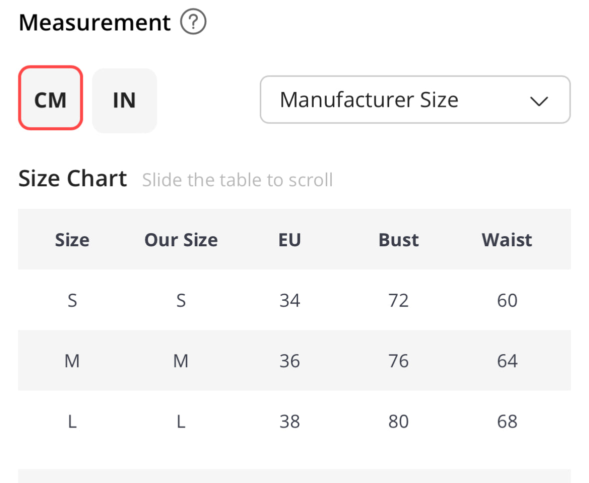
Task: Select the L value under Size column
Action: click(x=72, y=422)
